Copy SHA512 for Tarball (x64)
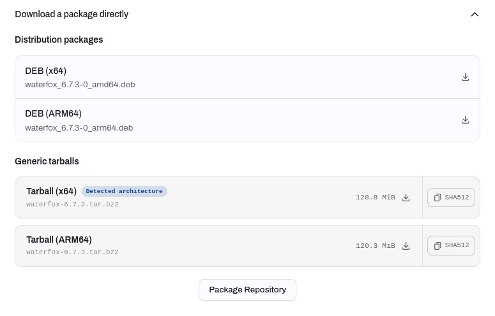This screenshot has width=495, height=316. 451,197
